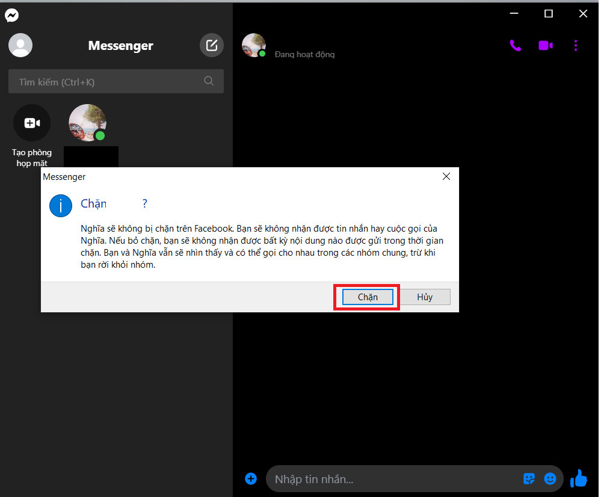Screen dimensions: 601x497
Task: Send a thumbs up like
Action: point(578,478)
